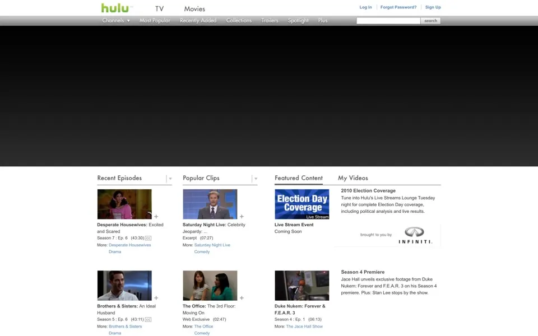Add The Office clip via plus icon
Viewport: 538px width, 336px height.
[242, 298]
